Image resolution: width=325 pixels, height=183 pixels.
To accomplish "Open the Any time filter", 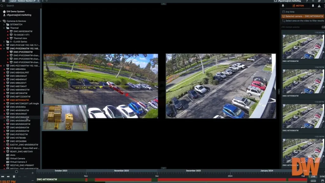I will [288, 12].
